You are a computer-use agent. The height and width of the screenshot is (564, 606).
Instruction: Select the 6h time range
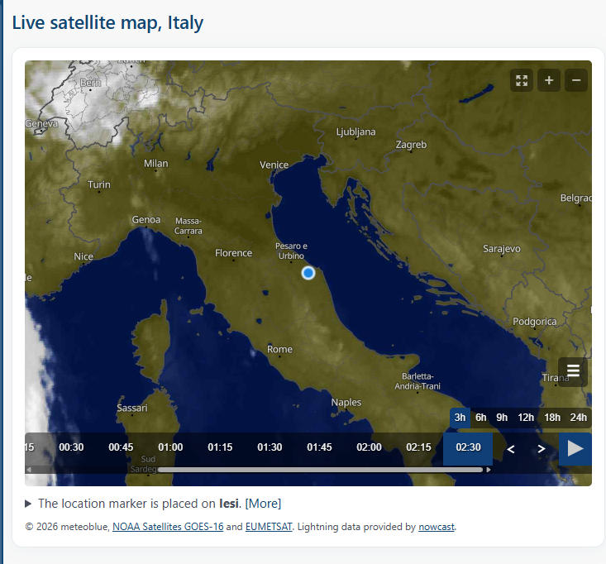click(x=481, y=418)
